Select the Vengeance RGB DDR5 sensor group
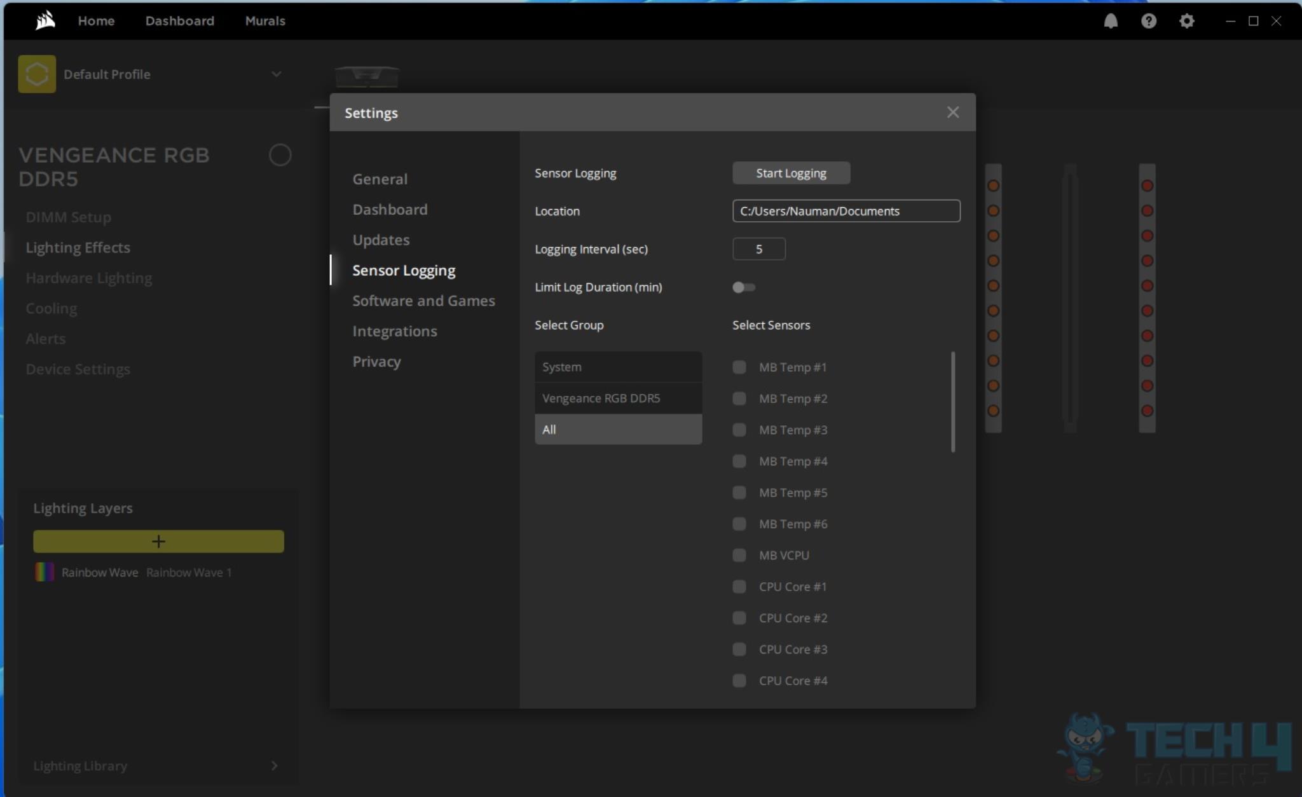 (618, 398)
